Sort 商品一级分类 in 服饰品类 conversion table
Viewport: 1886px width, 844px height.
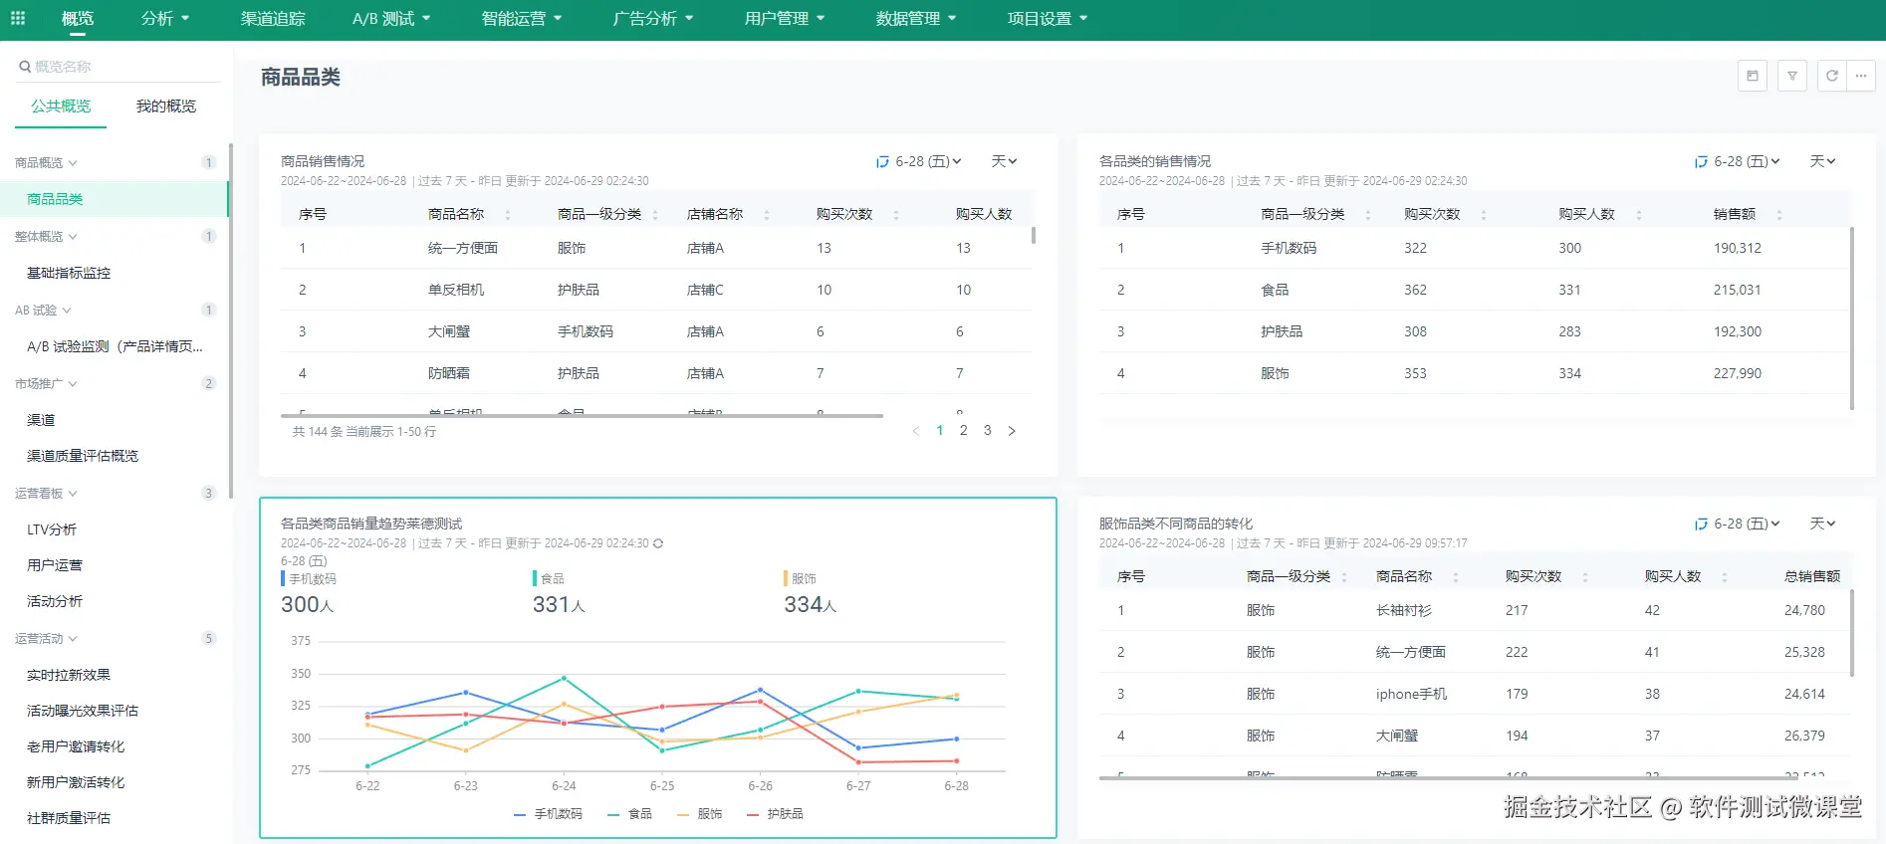[1344, 577]
